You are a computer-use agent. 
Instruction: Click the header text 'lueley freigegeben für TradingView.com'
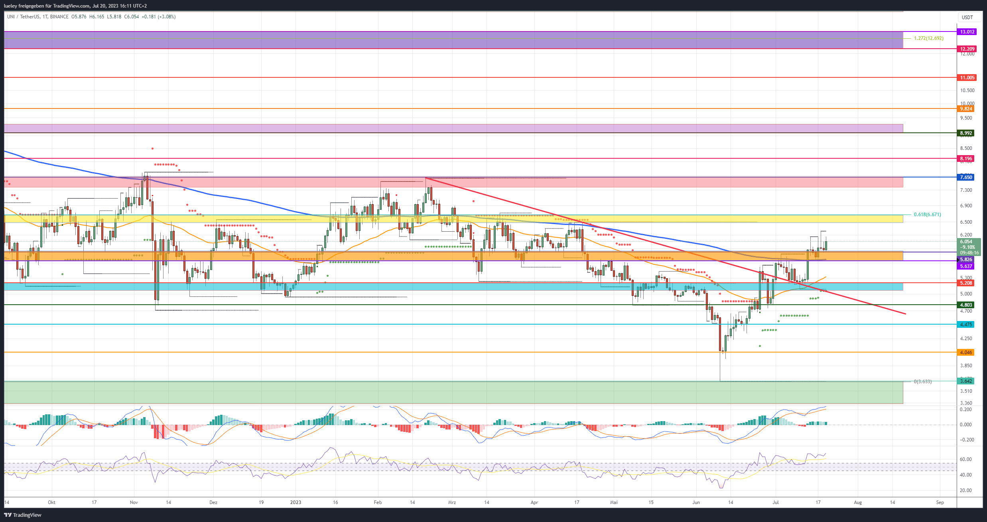click(47, 6)
